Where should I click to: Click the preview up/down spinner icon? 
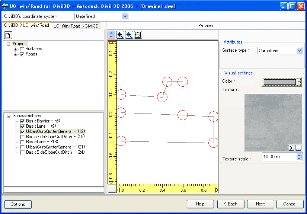tap(111, 35)
